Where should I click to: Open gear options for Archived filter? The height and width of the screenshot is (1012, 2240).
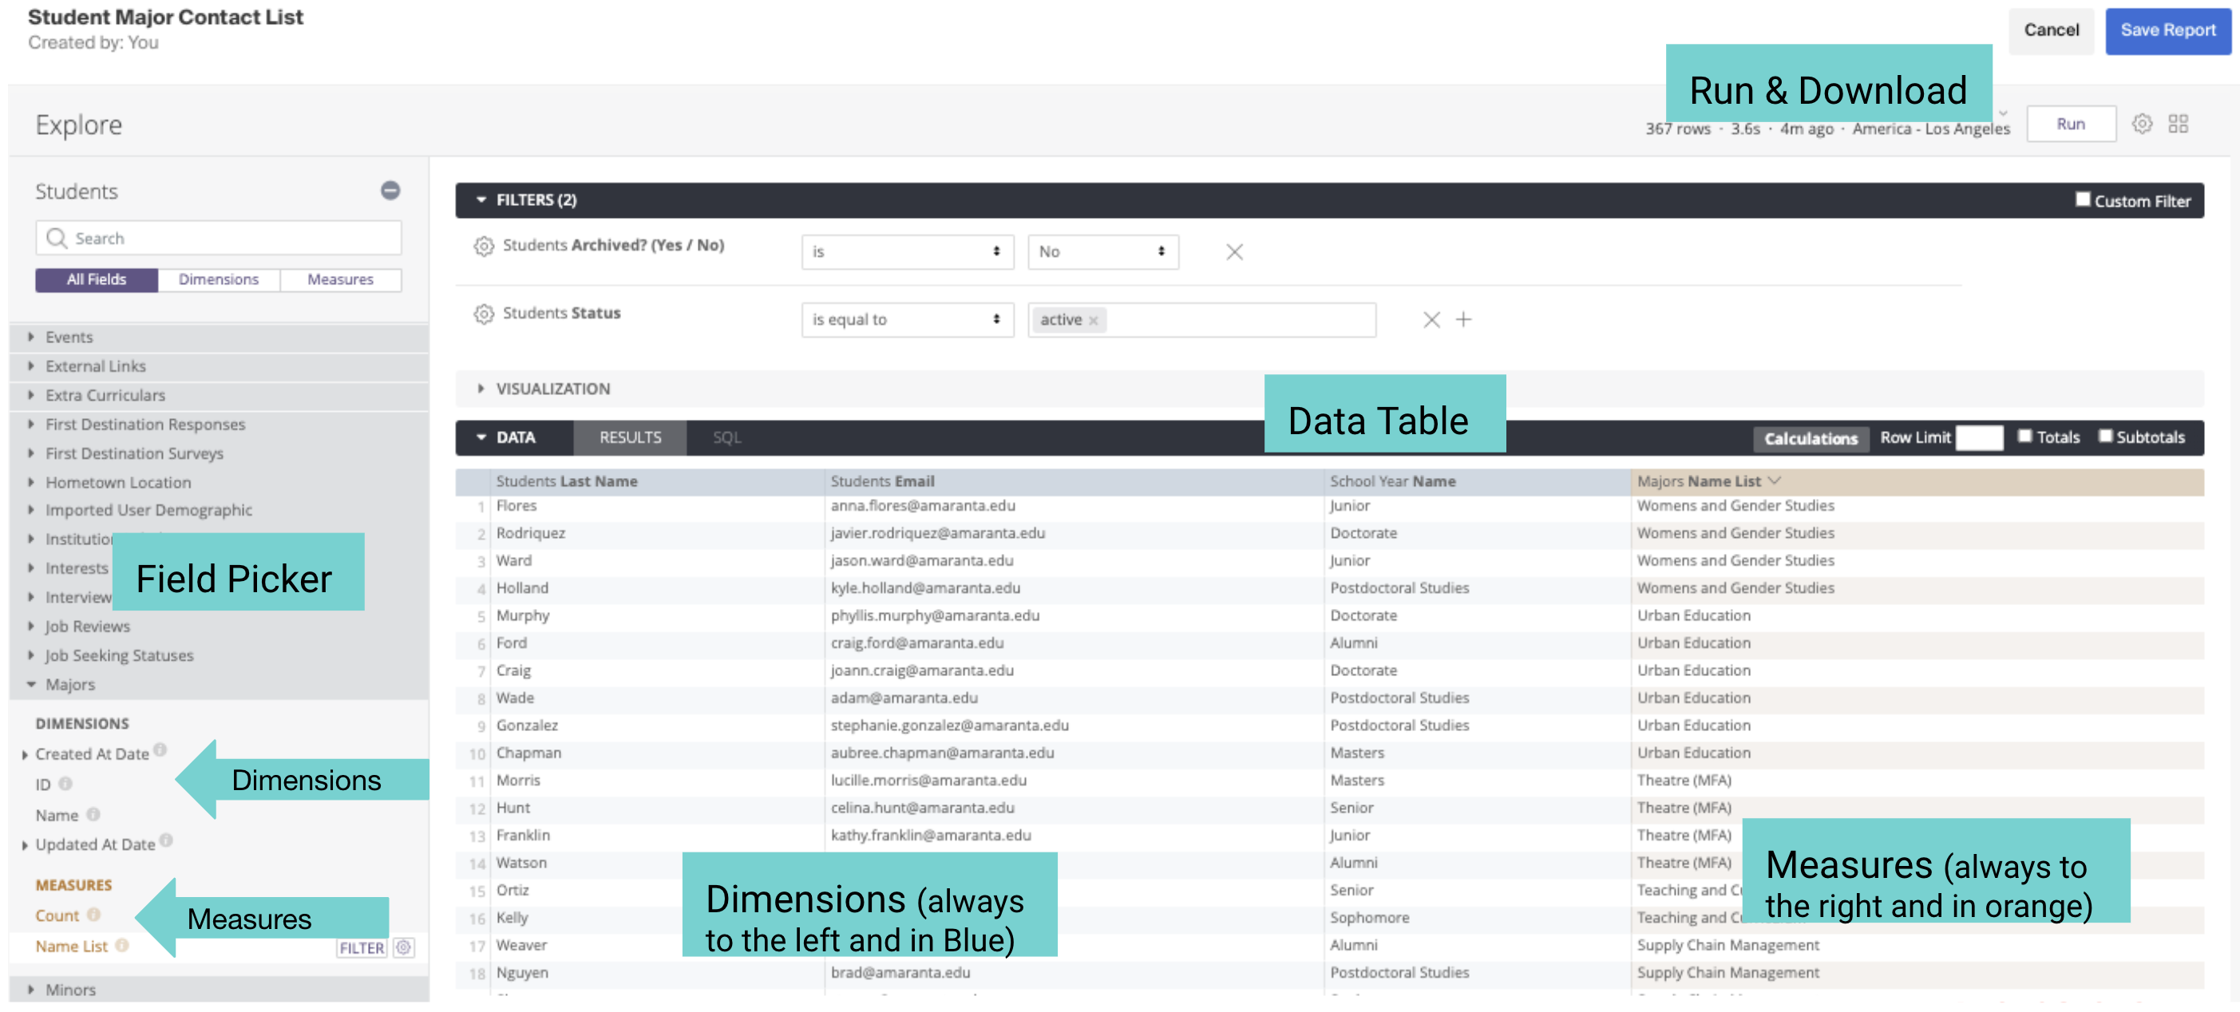(484, 246)
